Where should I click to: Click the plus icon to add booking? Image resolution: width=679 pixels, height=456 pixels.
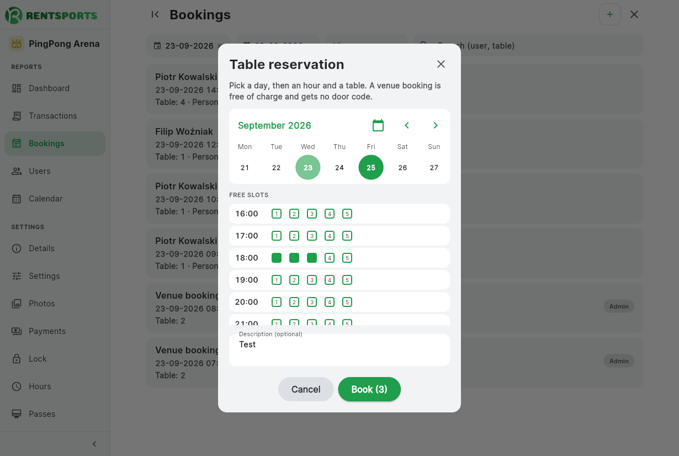pos(610,14)
